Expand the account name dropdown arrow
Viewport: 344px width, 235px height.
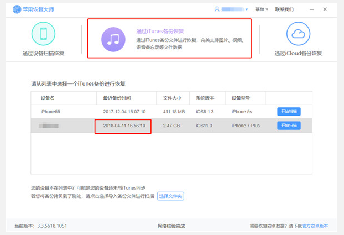tap(247, 9)
